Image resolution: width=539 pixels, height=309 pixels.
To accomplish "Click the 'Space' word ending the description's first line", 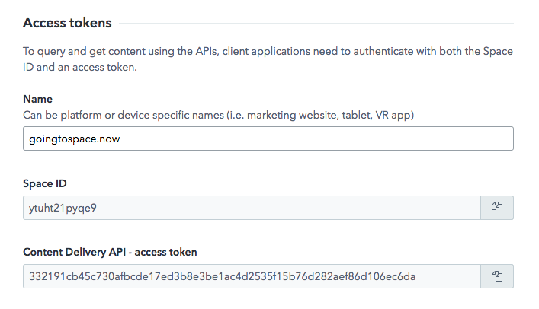I will click(498, 52).
